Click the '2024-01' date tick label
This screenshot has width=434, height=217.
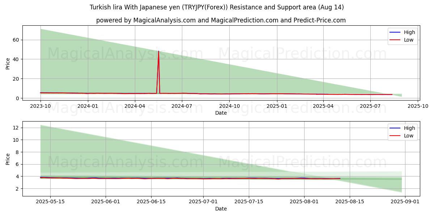pyautogui.click(x=88, y=106)
